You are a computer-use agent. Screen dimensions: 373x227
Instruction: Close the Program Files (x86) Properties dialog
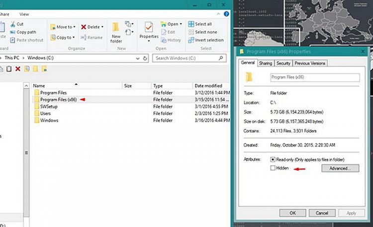coord(363,52)
